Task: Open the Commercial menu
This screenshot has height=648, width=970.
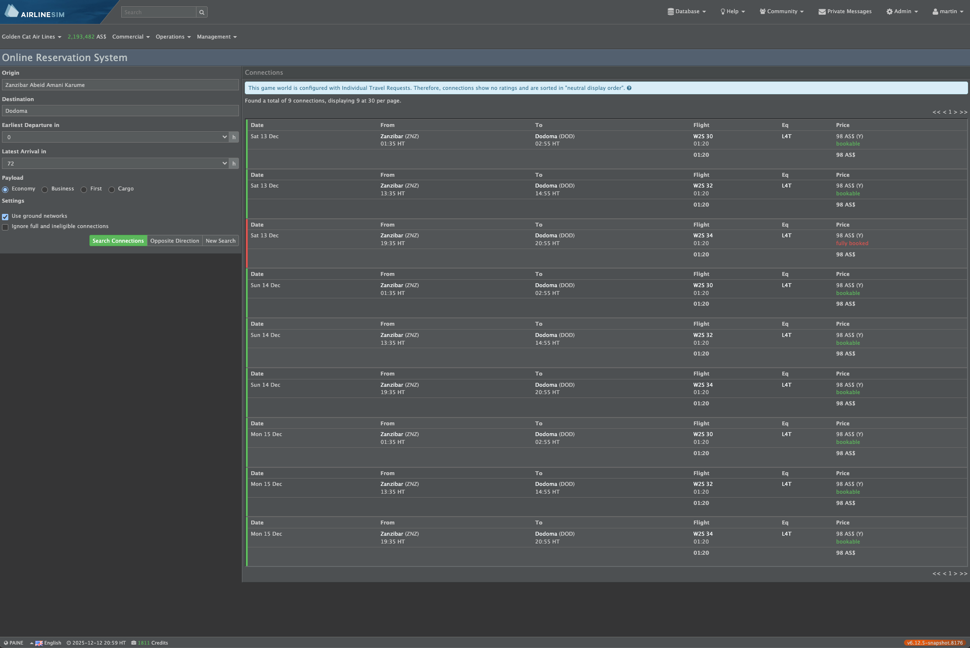Action: click(130, 37)
